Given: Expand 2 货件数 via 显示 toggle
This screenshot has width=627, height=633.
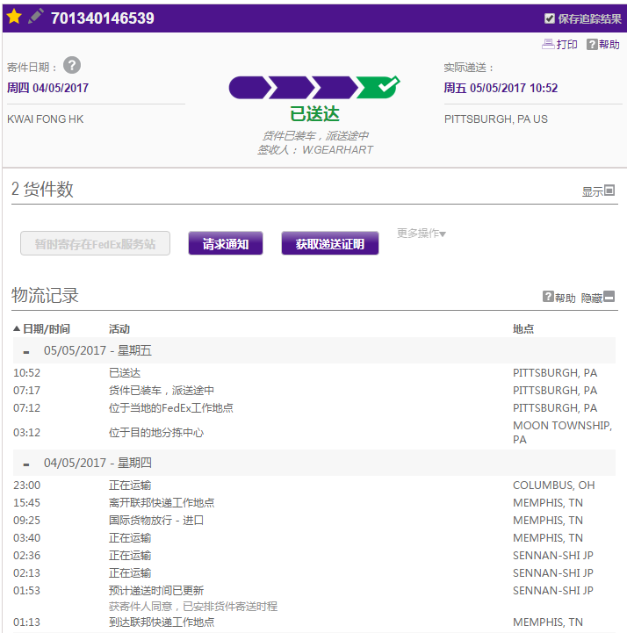Looking at the screenshot, I should [x=598, y=191].
